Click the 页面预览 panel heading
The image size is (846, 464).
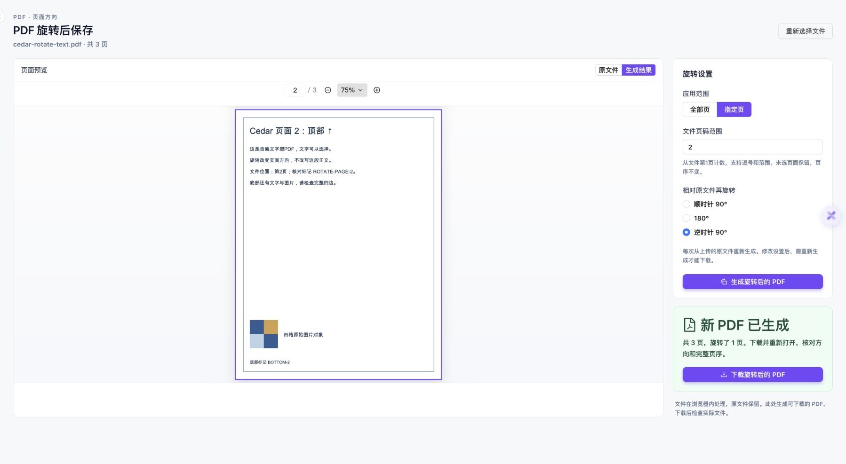pos(34,70)
